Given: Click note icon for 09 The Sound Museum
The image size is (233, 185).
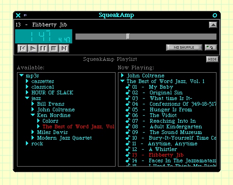Looking at the screenshot, I should [x=128, y=132].
